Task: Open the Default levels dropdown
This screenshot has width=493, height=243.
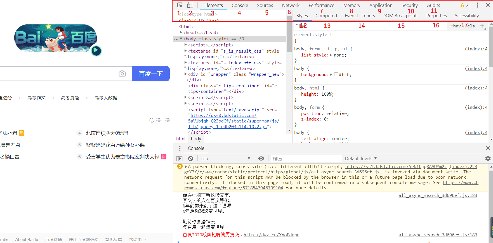Action: (x=361, y=159)
